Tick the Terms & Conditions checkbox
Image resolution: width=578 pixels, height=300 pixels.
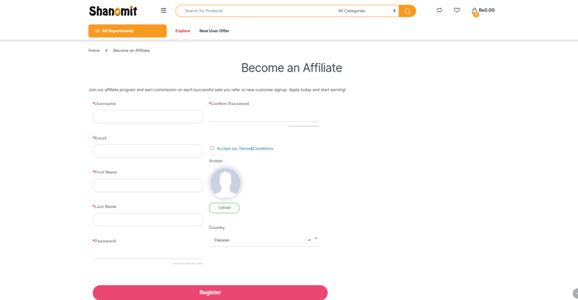click(x=212, y=148)
